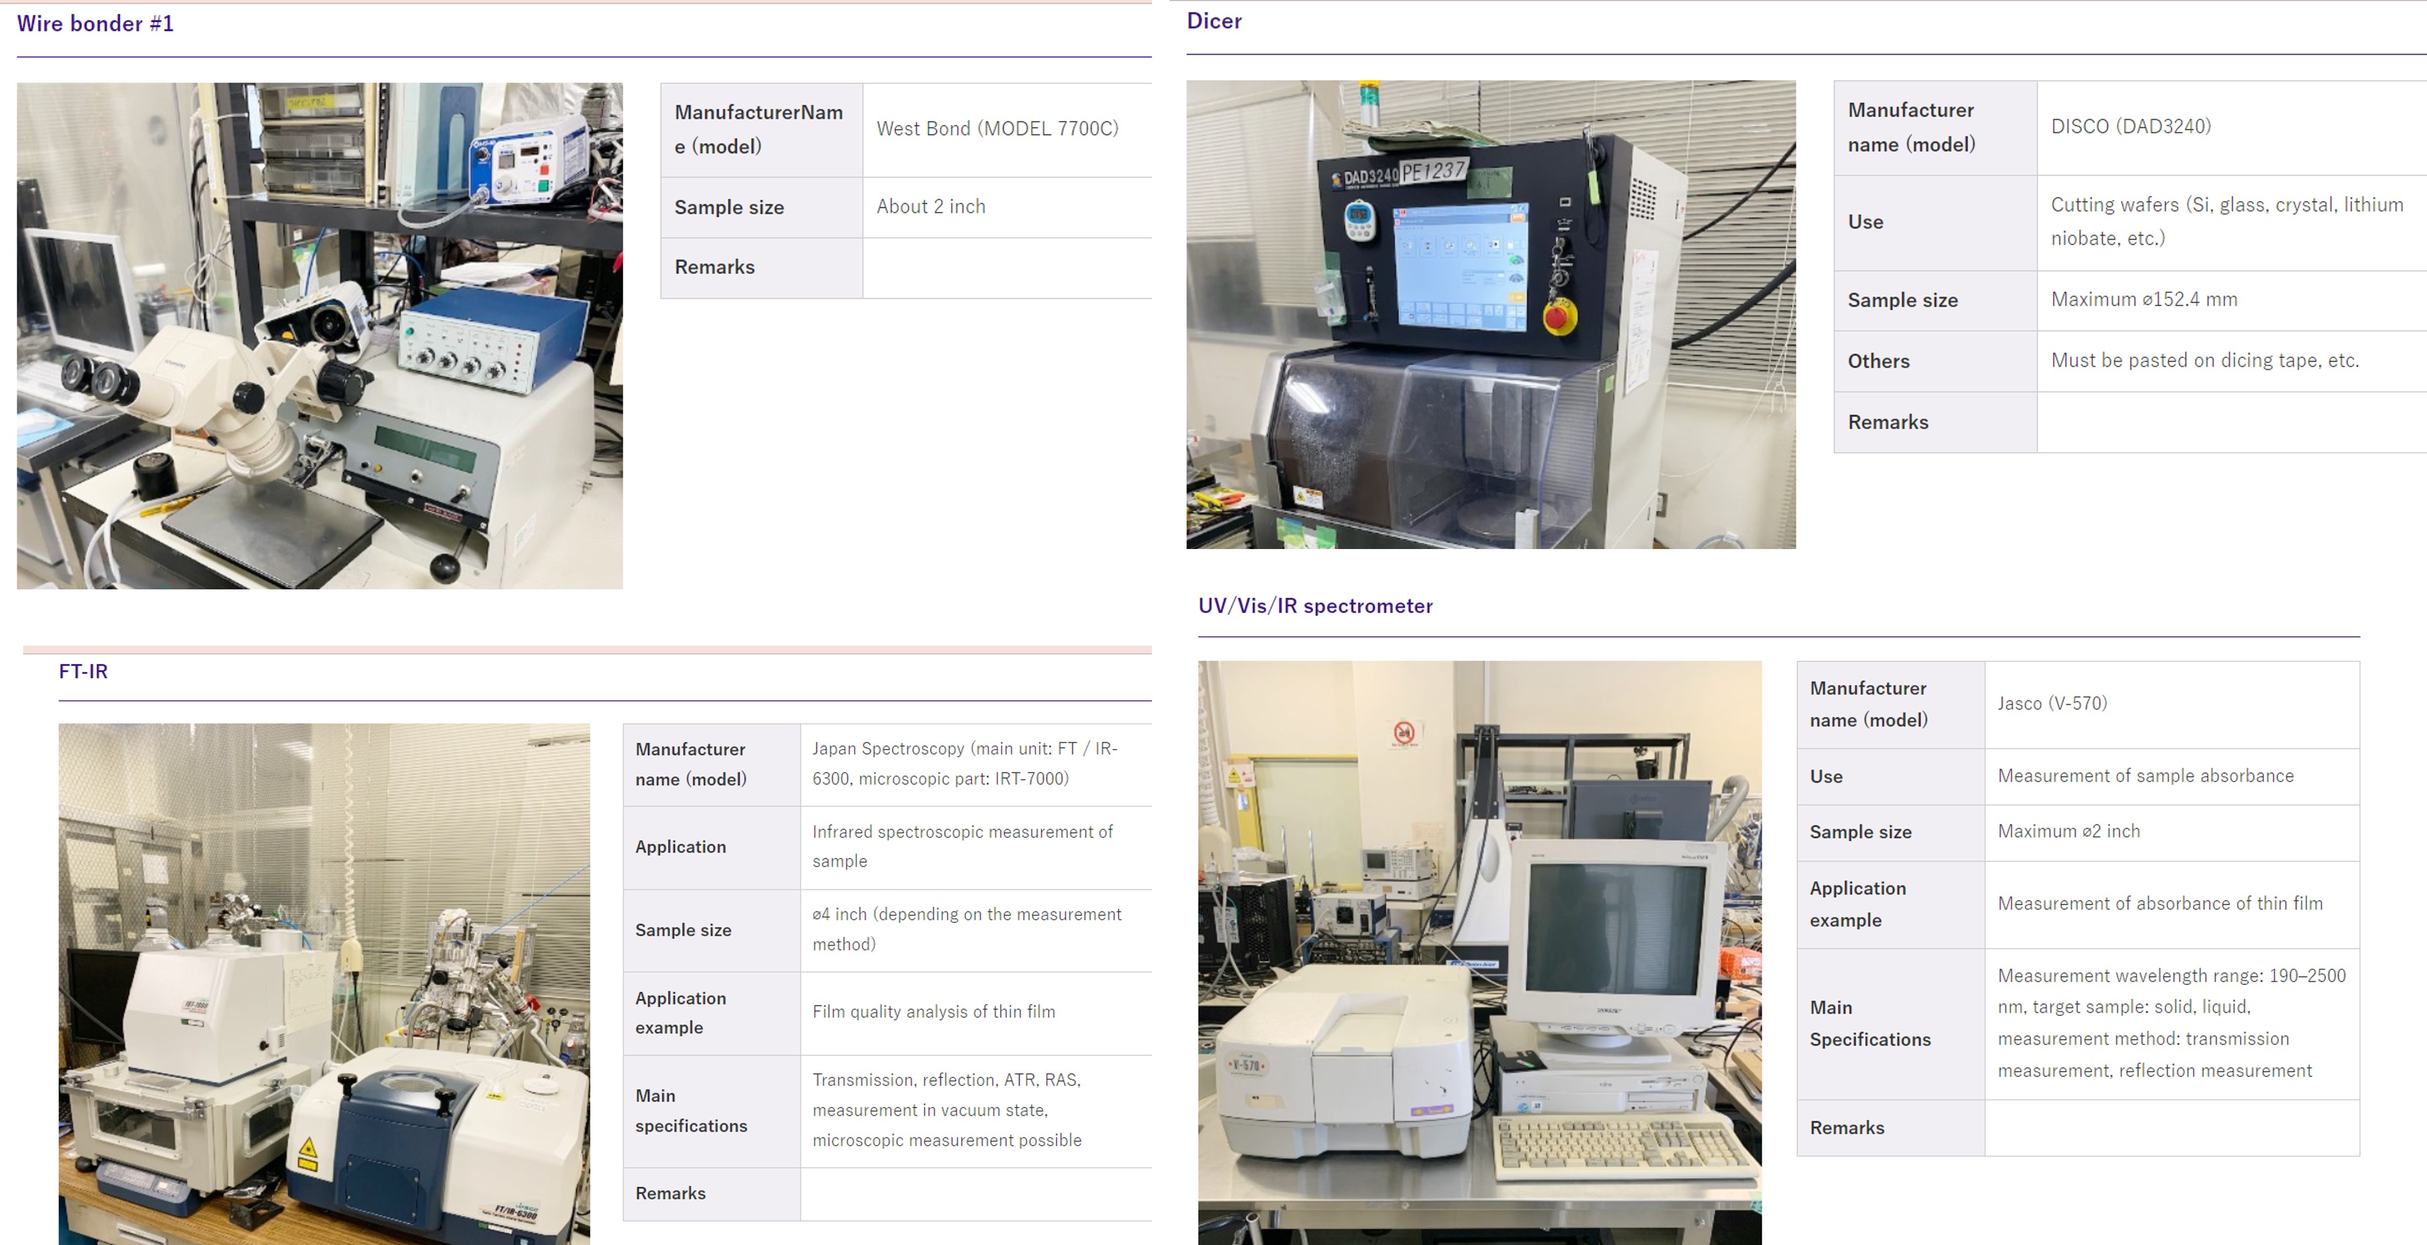This screenshot has height=1245, width=2427.
Task: Click 'Sample size' label in Dicer table
Action: point(1935,300)
